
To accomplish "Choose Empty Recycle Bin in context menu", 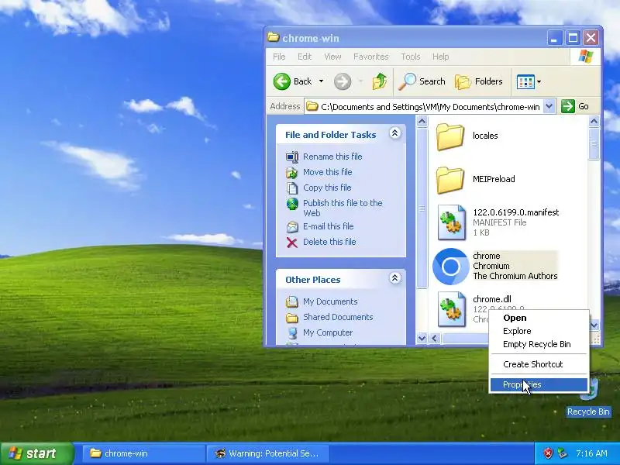I will [539, 344].
